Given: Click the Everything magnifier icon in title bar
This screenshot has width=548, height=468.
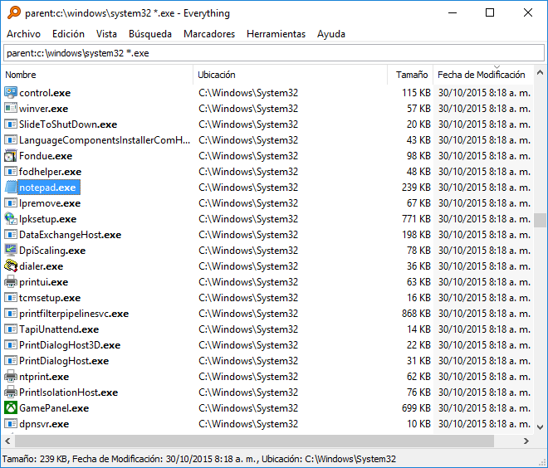Looking at the screenshot, I should tap(14, 13).
